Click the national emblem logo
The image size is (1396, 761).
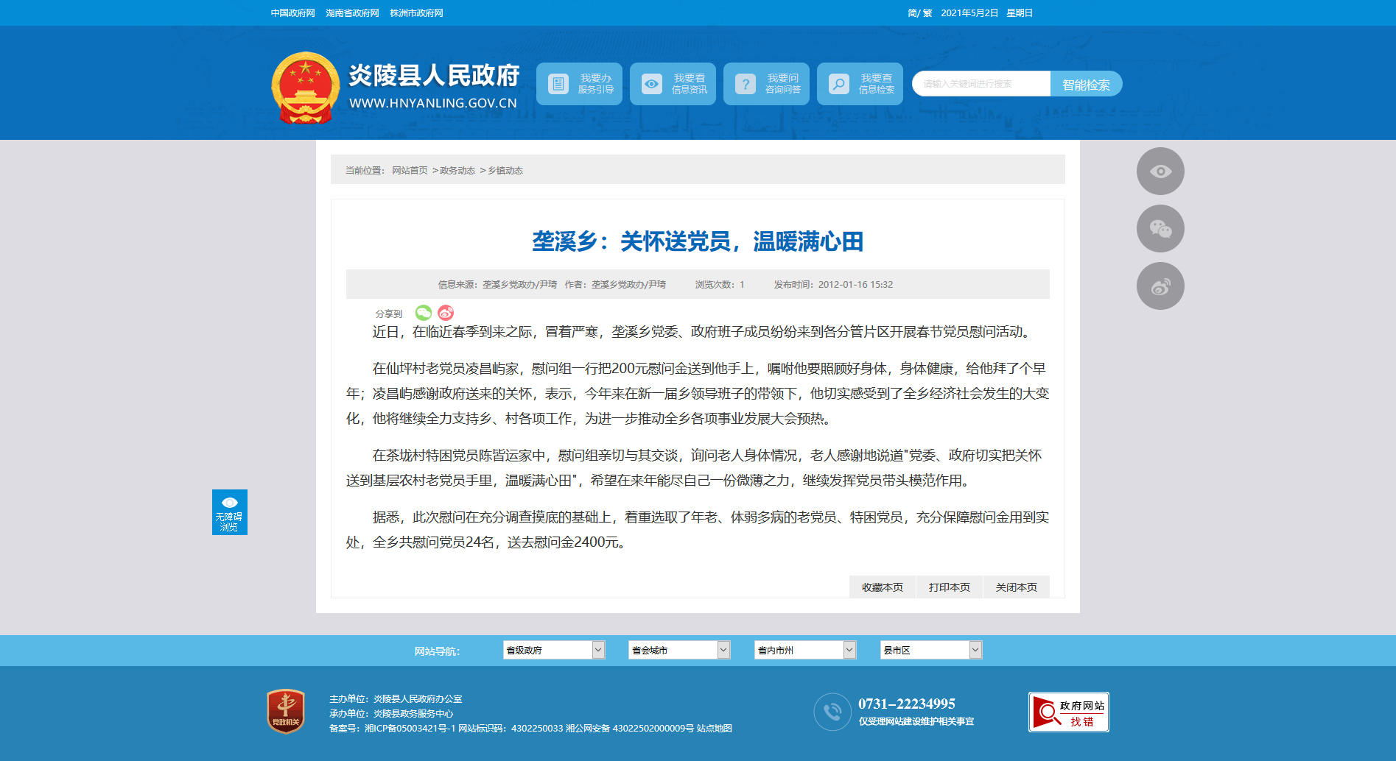305,88
